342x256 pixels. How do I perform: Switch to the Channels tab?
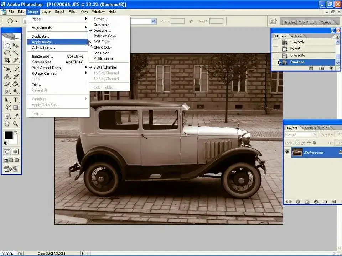[x=309, y=128]
